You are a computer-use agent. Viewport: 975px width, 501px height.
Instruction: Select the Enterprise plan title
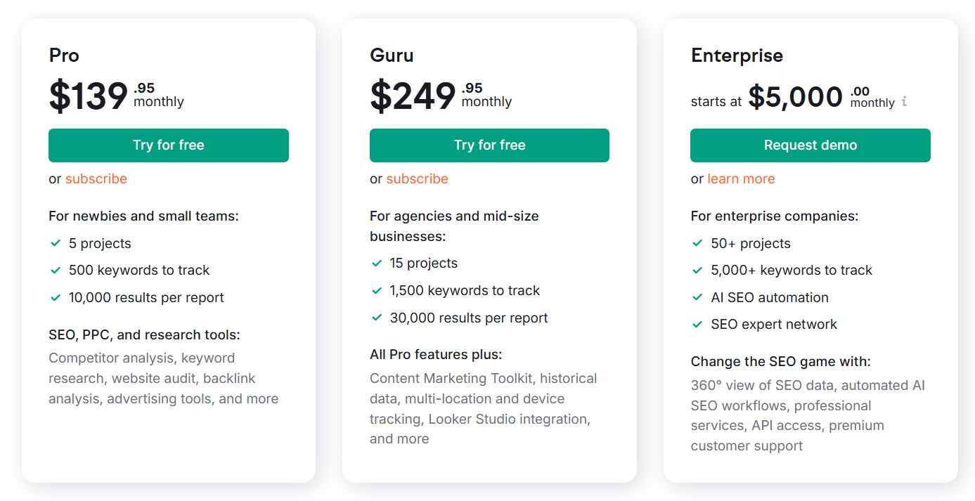point(737,56)
